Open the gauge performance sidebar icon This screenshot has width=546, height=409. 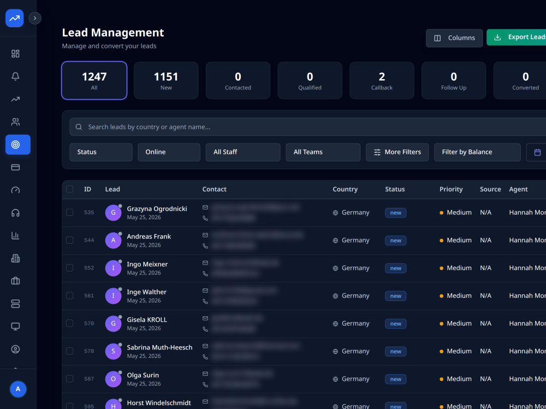click(x=15, y=190)
